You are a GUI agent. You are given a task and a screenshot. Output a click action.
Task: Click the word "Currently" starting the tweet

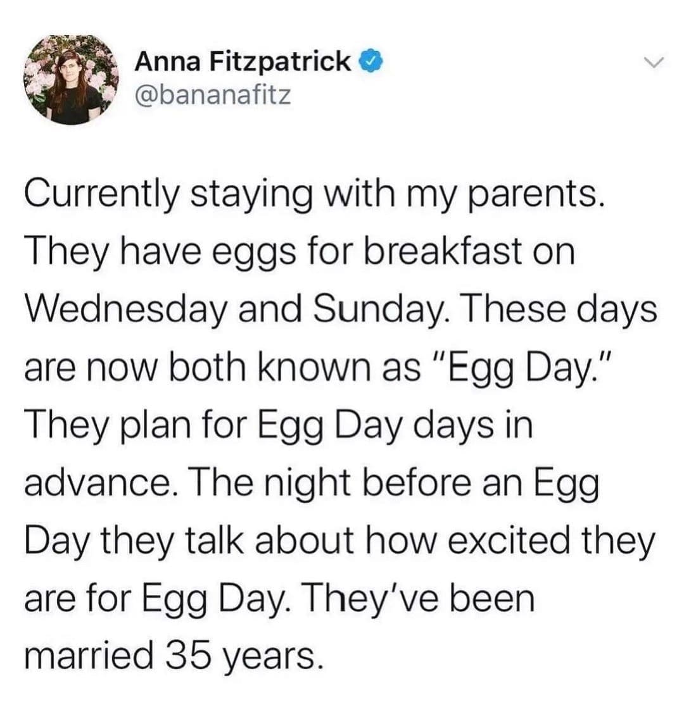[x=102, y=196]
